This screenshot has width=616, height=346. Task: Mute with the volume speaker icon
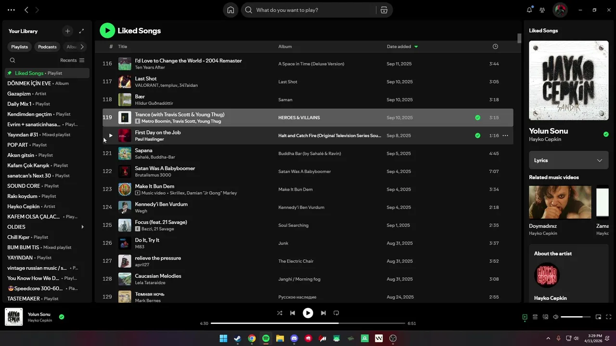click(x=556, y=317)
